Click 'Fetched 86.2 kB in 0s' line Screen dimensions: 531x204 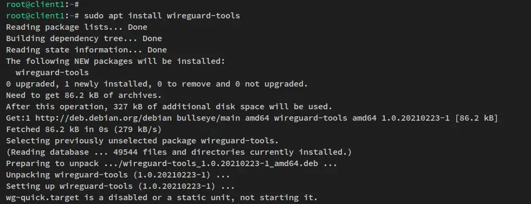[x=83, y=129]
